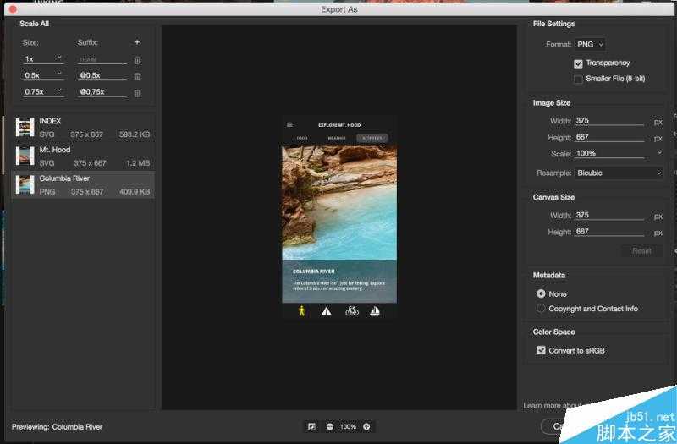Image resolution: width=677 pixels, height=444 pixels.
Task: Click fit-to-view icon below the preview
Action: click(x=311, y=426)
